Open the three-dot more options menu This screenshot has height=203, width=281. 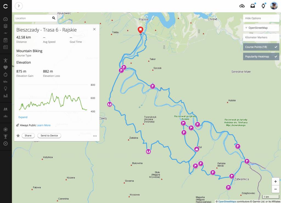click(x=95, y=136)
